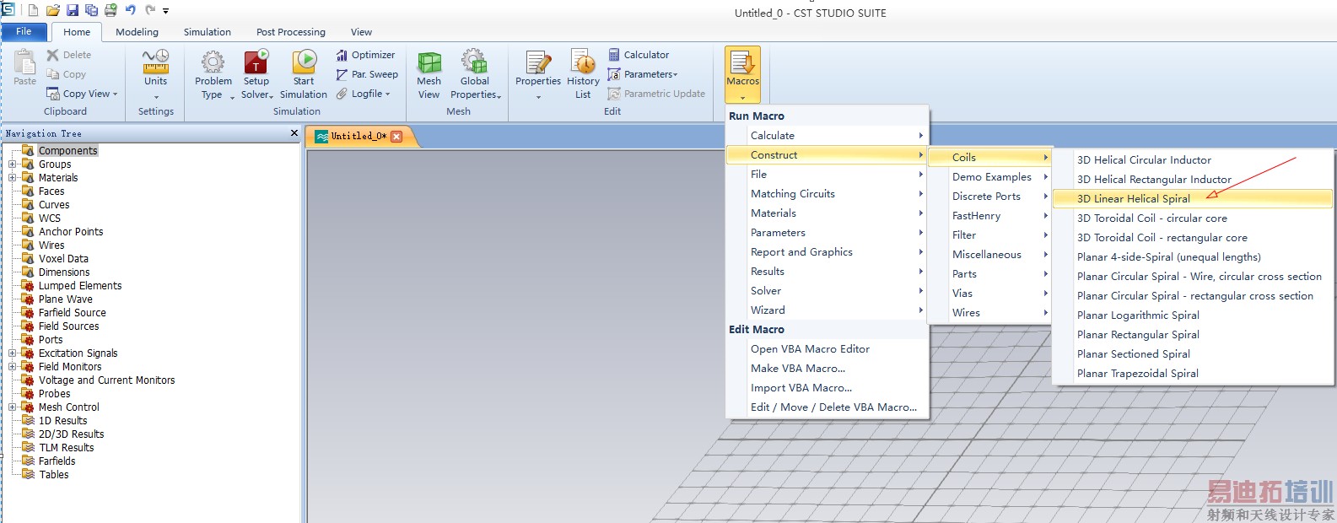Click the Open folder icon in quick access toolbar

52,10
